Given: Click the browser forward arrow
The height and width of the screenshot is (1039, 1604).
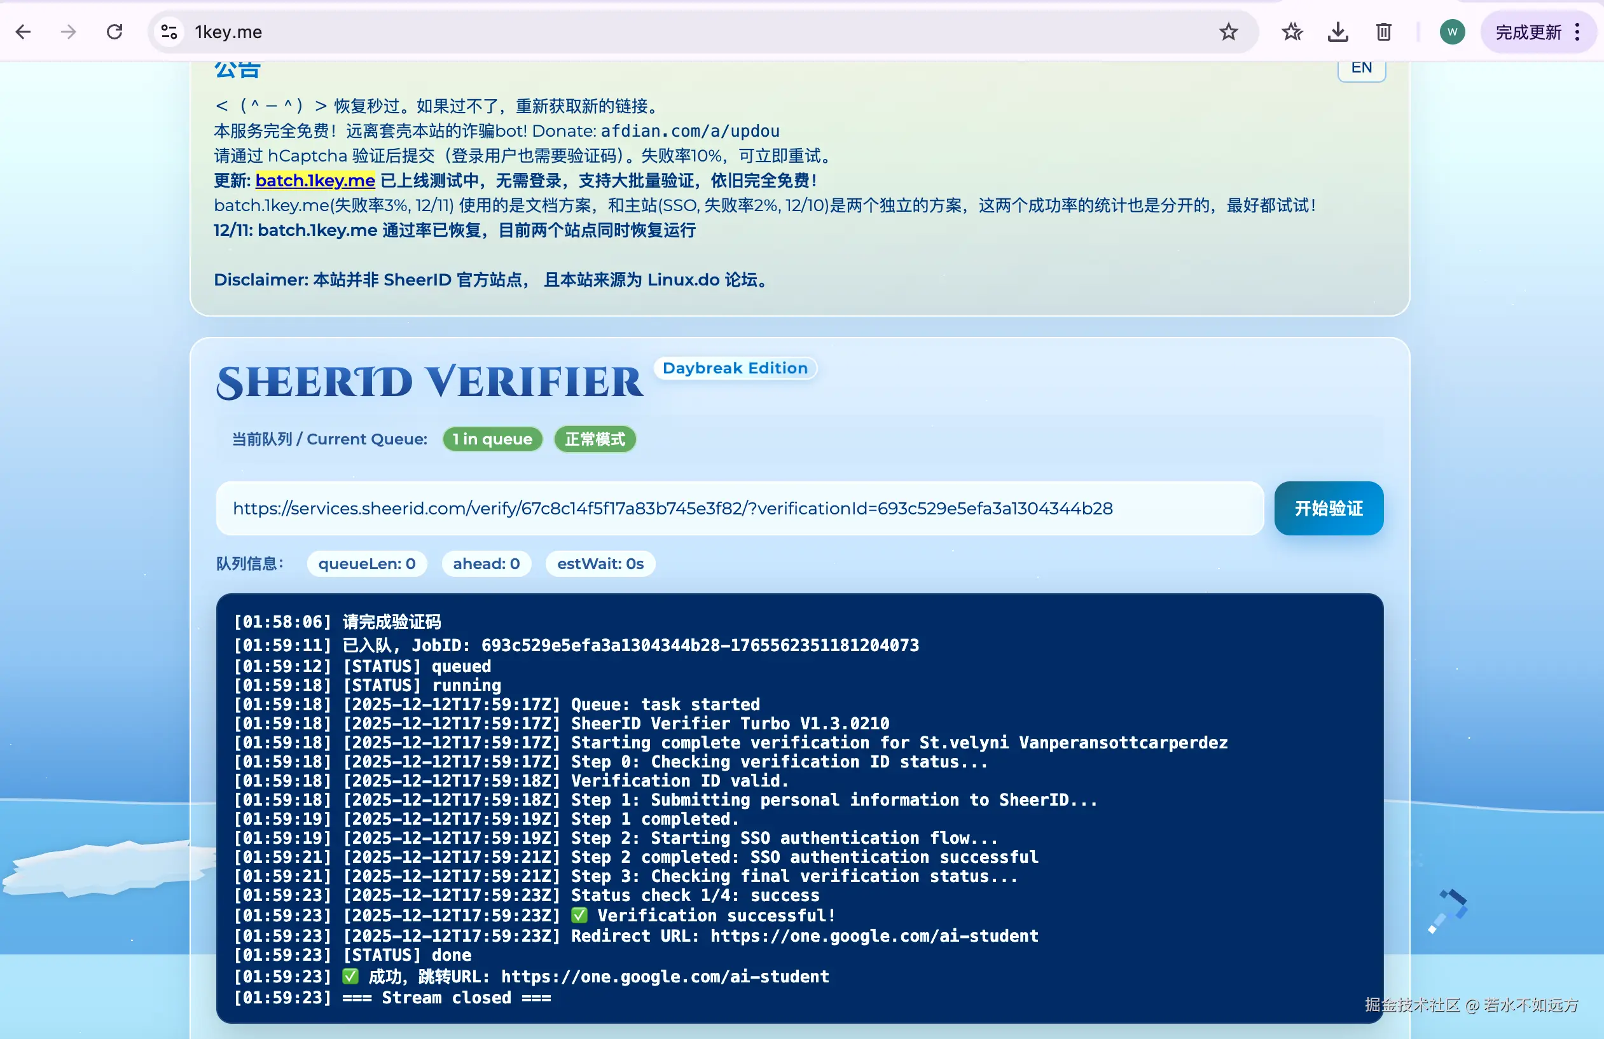Looking at the screenshot, I should (x=68, y=32).
